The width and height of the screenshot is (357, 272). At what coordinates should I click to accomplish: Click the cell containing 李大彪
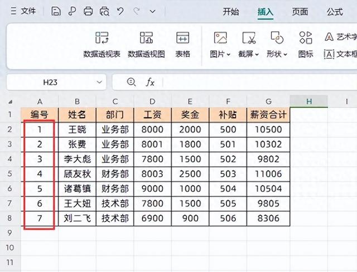pos(77,159)
